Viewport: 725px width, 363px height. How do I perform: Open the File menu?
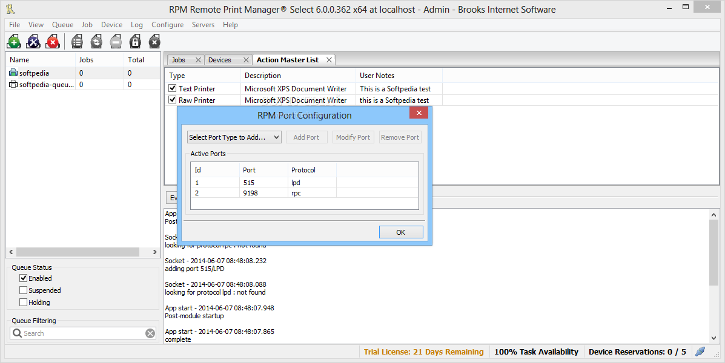click(x=15, y=24)
